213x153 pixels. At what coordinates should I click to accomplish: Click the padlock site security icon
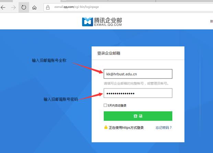(48, 7)
